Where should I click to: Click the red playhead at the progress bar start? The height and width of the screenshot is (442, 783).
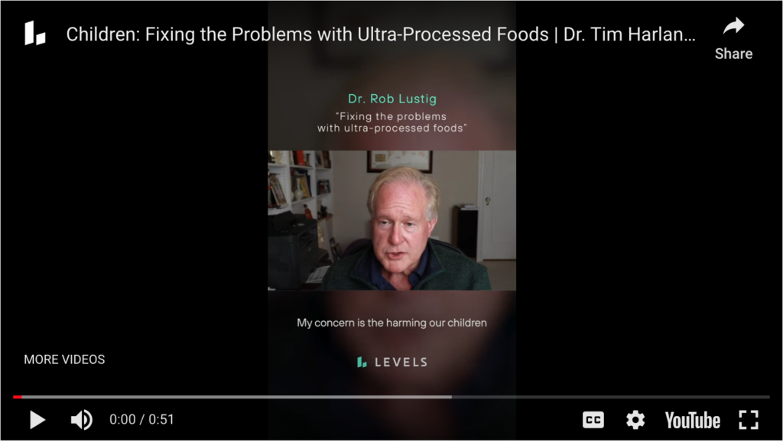(x=18, y=397)
